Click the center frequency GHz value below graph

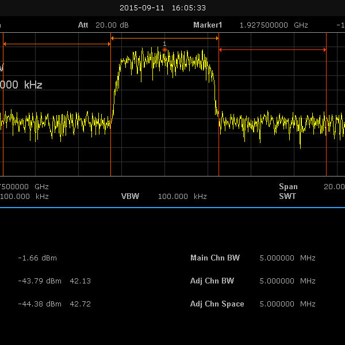pos(23,186)
